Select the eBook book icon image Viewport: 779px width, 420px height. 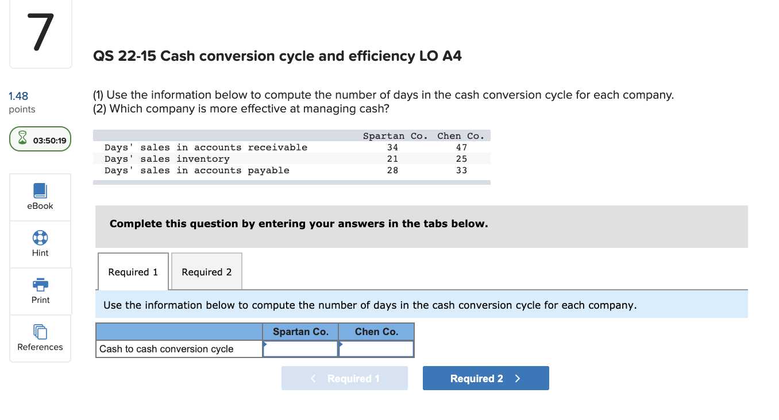(x=40, y=189)
